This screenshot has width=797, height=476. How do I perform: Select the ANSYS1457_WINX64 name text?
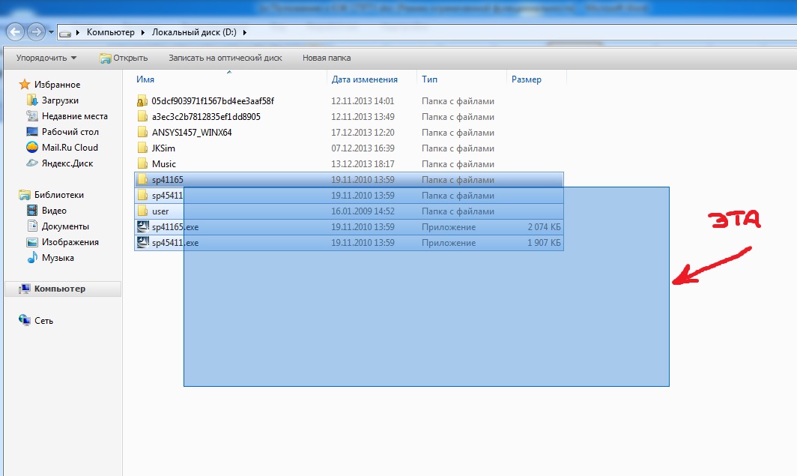click(192, 132)
